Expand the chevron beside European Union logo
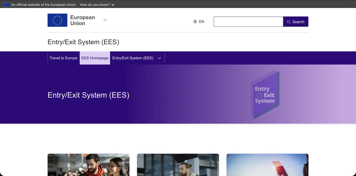Viewport: 356px width, 176px height. (x=105, y=20)
